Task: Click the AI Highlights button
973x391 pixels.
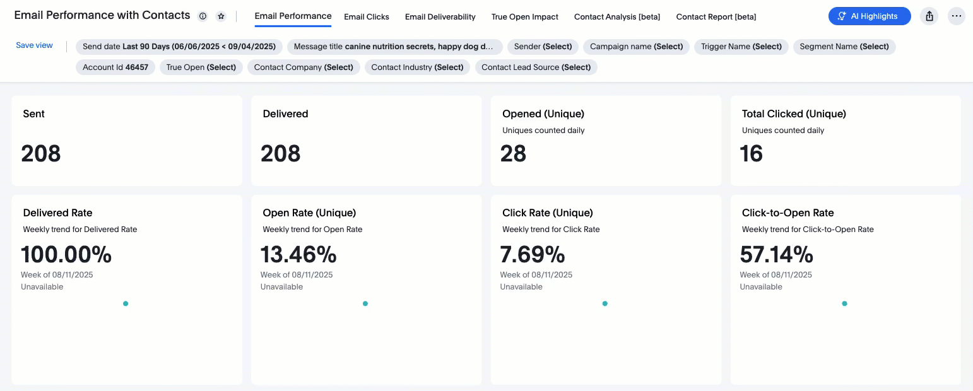Action: (870, 16)
